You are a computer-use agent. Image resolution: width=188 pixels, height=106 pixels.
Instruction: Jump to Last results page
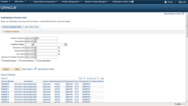click(102, 79)
